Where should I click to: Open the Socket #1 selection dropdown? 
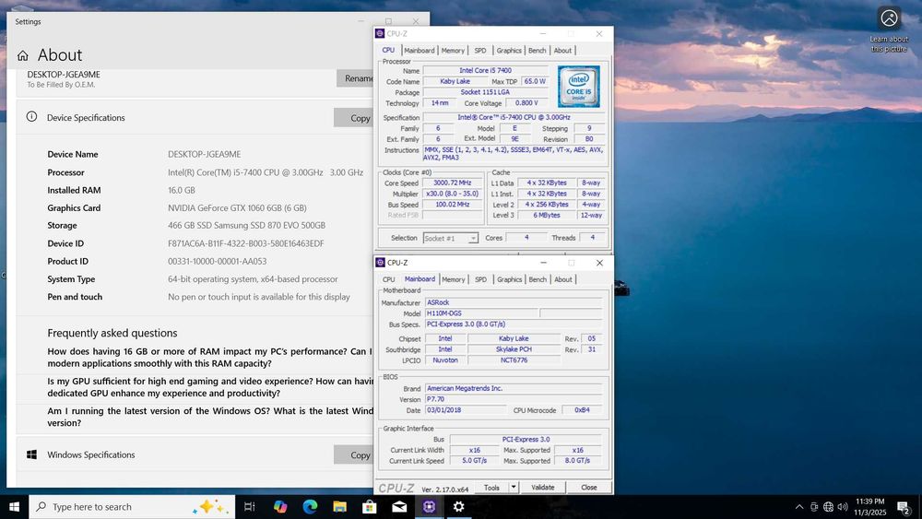point(451,238)
